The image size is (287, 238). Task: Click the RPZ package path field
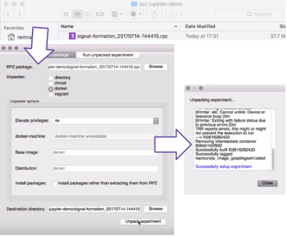(94, 67)
